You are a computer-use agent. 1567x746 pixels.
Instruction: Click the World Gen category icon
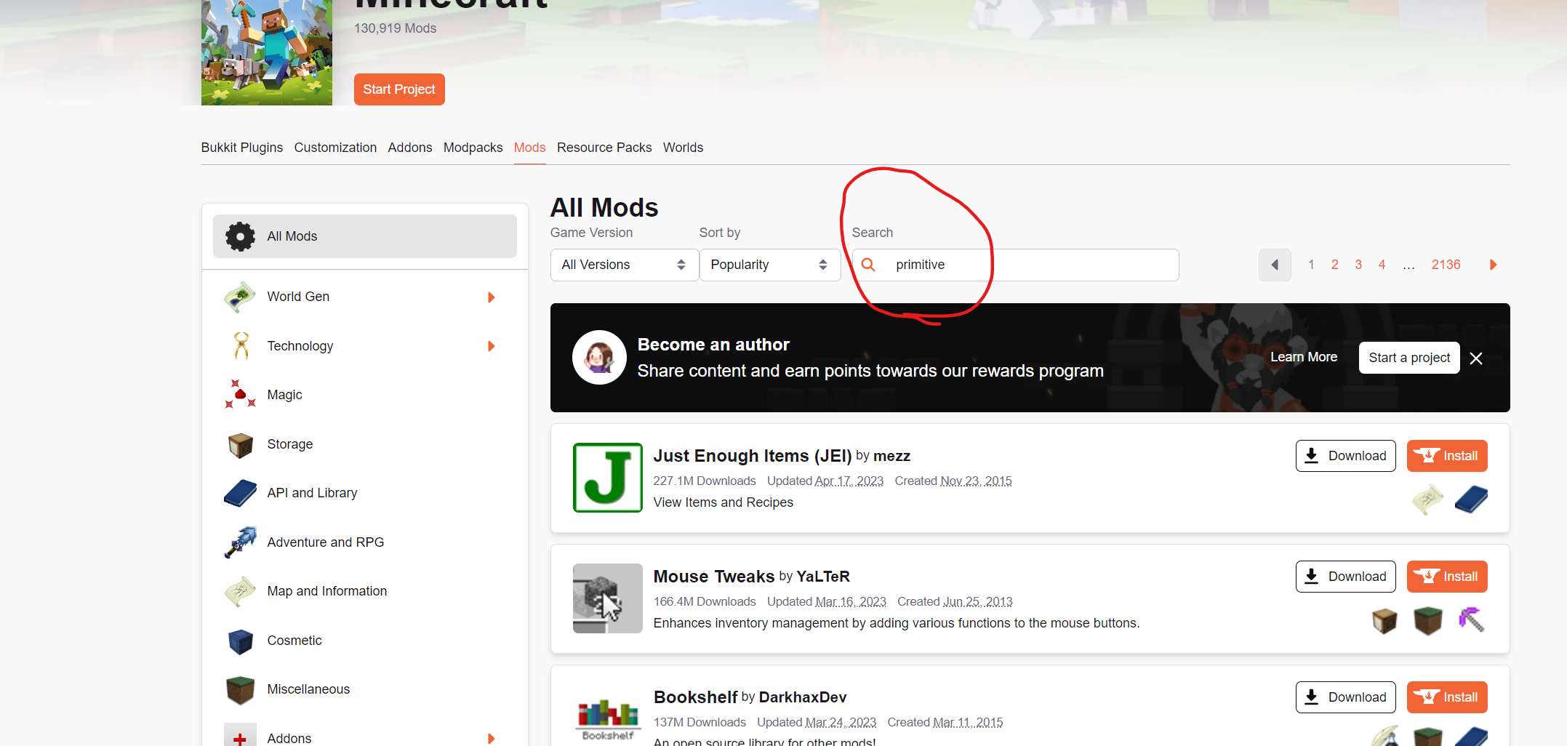pyautogui.click(x=240, y=297)
